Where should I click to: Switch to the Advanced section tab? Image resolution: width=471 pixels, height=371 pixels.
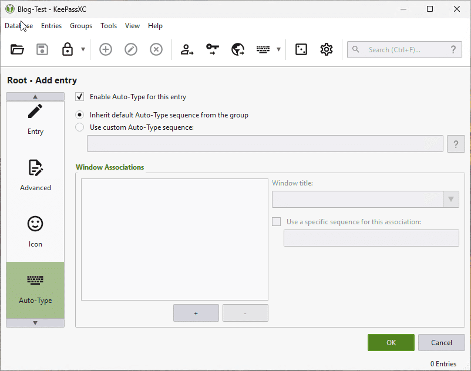pos(35,176)
